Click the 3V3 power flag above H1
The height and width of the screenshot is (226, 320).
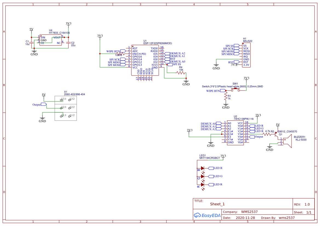pyautogui.click(x=235, y=65)
